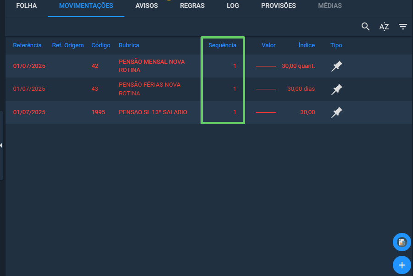Click the 30,00 quant. index value

tap(298, 66)
